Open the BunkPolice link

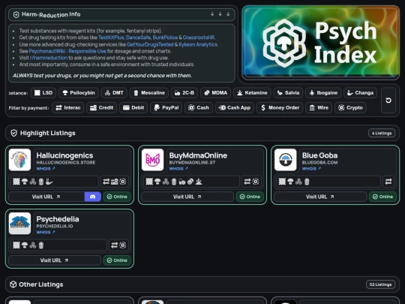(x=165, y=38)
